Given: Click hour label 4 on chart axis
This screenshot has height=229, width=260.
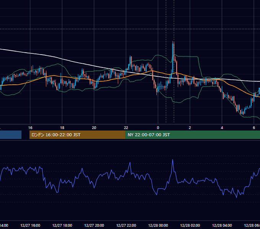Looking at the screenshot, I should click(222, 128).
